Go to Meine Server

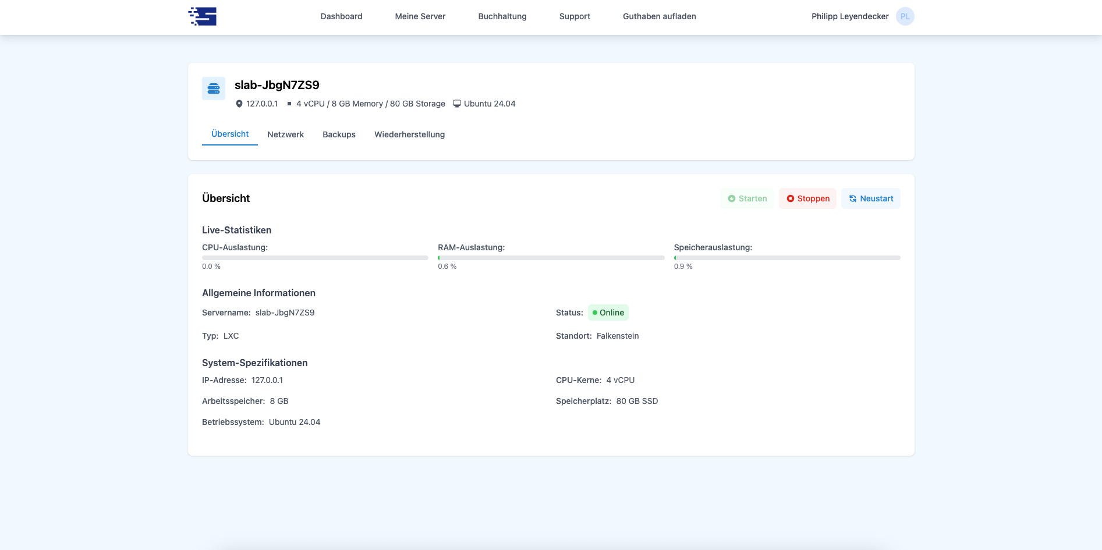[420, 16]
